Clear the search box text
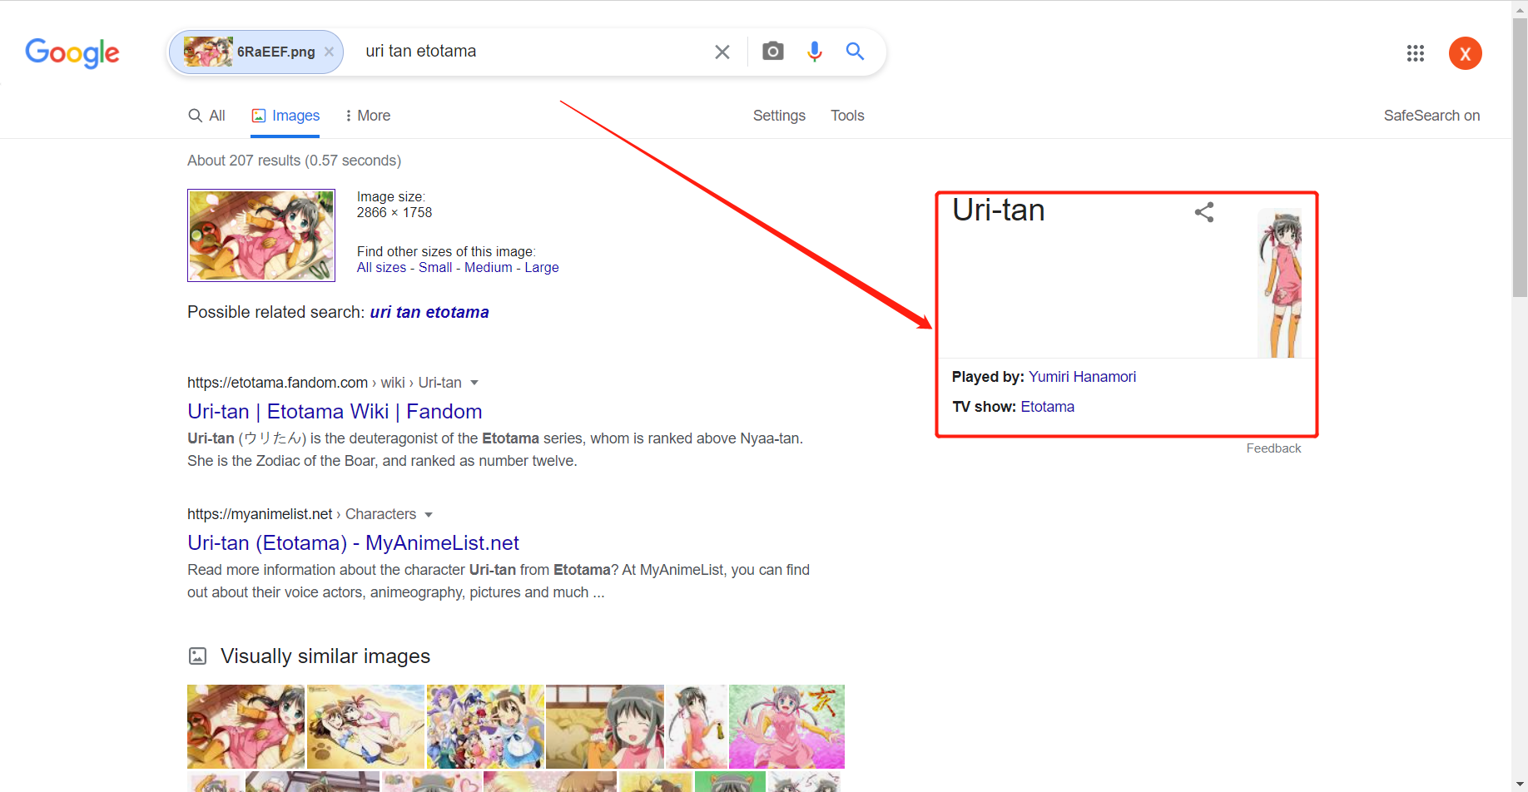The image size is (1528, 792). pyautogui.click(x=722, y=52)
